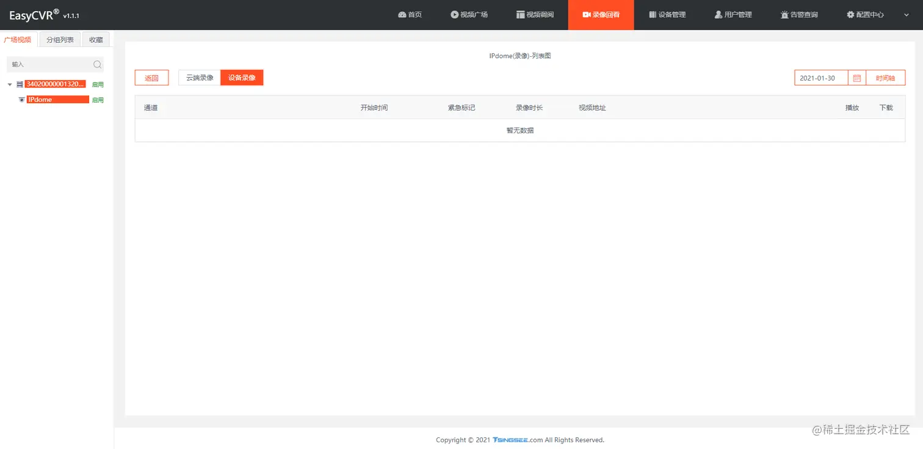Click the NVR device icon beside 34020000001320

pyautogui.click(x=20, y=84)
